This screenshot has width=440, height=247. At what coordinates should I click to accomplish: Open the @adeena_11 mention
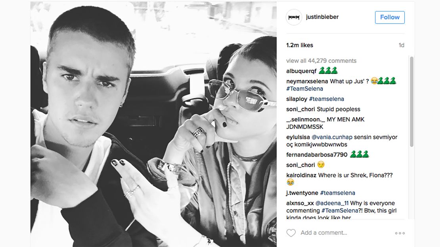[332, 203]
